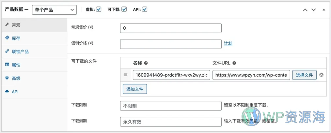Image resolution: width=331 pixels, height=133 pixels.
Task: Collapse the 产品数据 panel with the triangle toggle
Action: (x=324, y=9)
